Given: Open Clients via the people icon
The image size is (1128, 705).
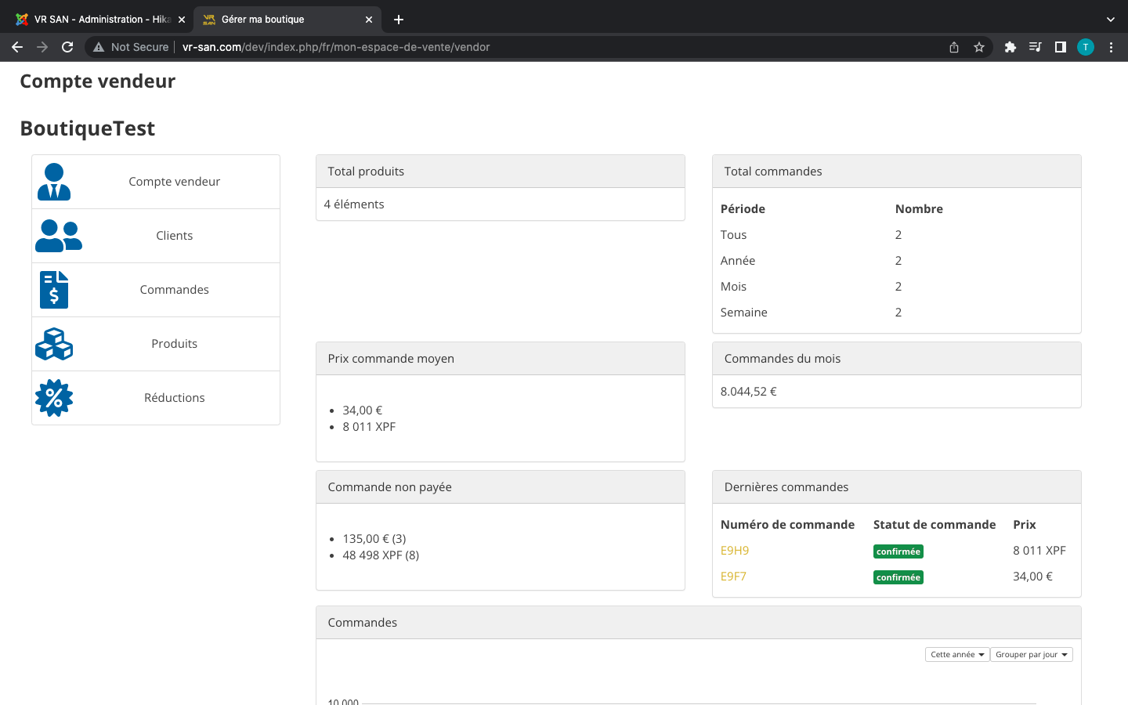Looking at the screenshot, I should (x=58, y=236).
